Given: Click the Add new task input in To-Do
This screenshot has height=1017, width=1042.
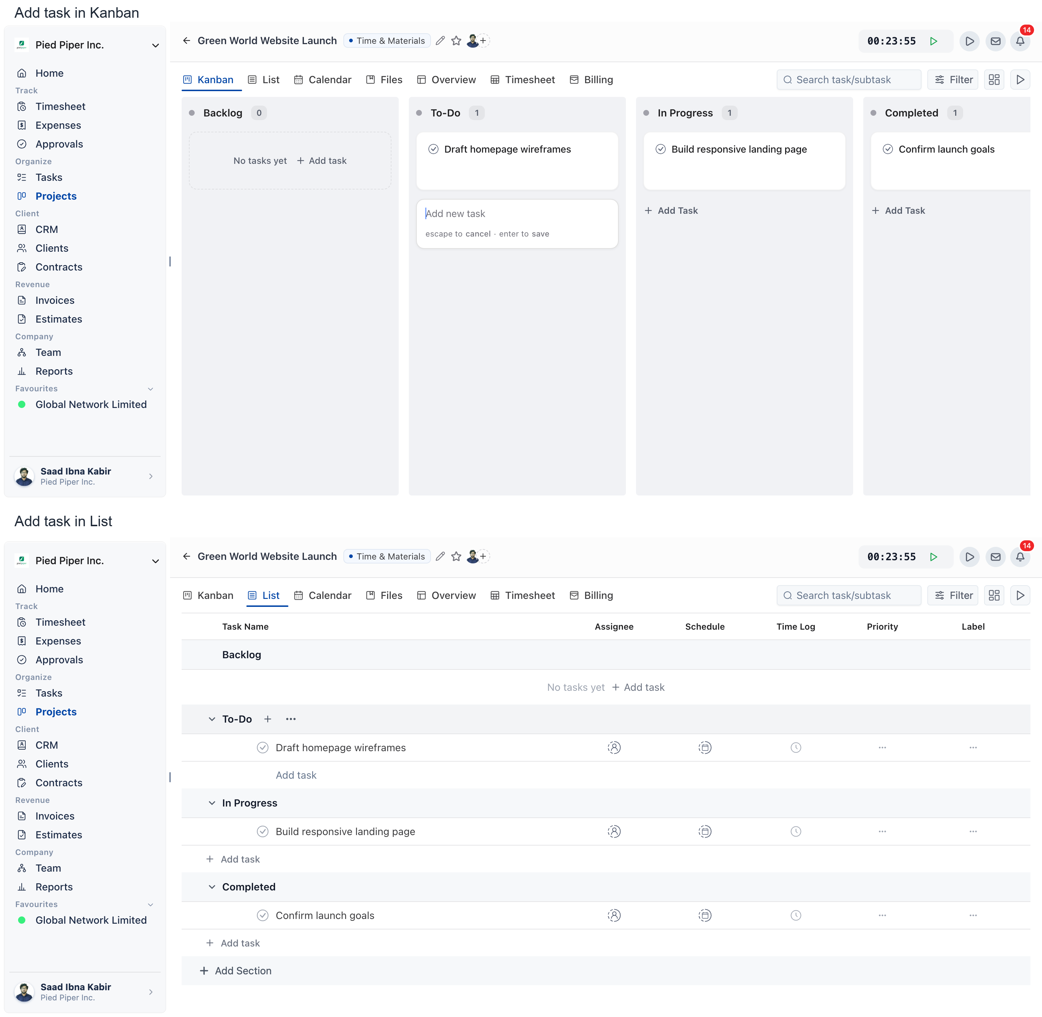Looking at the screenshot, I should (x=517, y=214).
